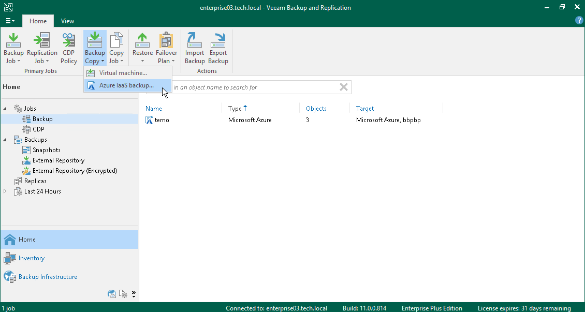Select Backup under Jobs in tree
Image resolution: width=585 pixels, height=312 pixels.
point(42,119)
